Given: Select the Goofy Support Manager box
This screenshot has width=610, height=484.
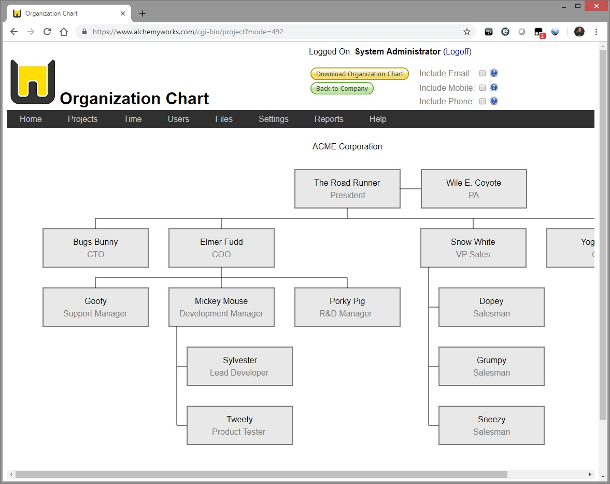Looking at the screenshot, I should point(96,307).
